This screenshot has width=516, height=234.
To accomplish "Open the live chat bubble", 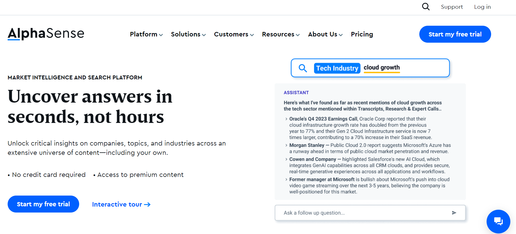I will tap(498, 221).
